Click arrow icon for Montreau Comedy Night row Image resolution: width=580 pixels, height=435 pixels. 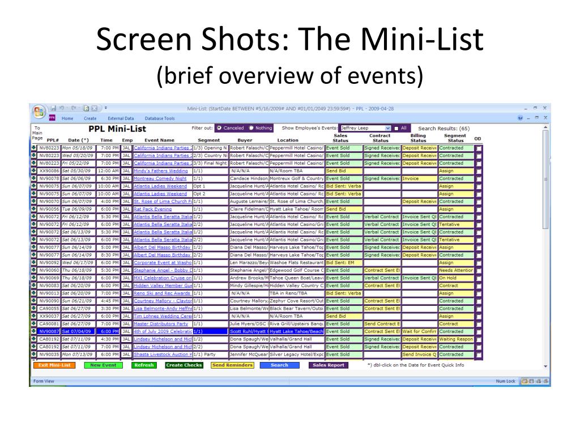tap(33, 178)
